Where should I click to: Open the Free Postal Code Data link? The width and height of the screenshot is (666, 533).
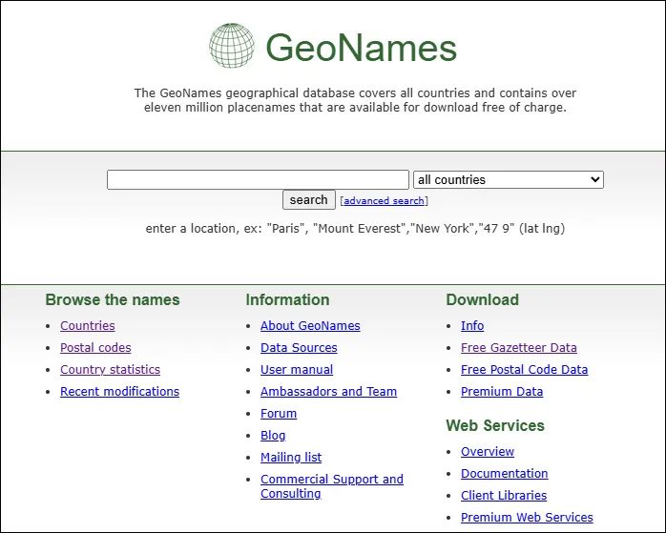tap(524, 370)
